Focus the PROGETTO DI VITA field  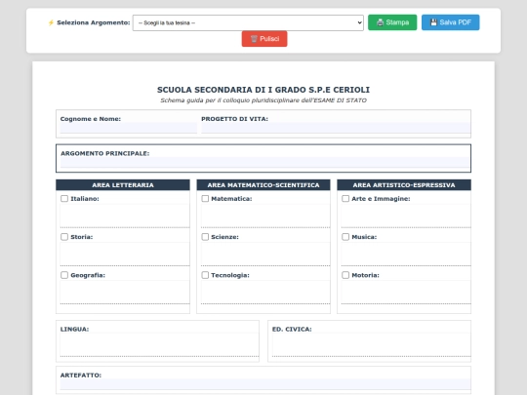(x=336, y=128)
